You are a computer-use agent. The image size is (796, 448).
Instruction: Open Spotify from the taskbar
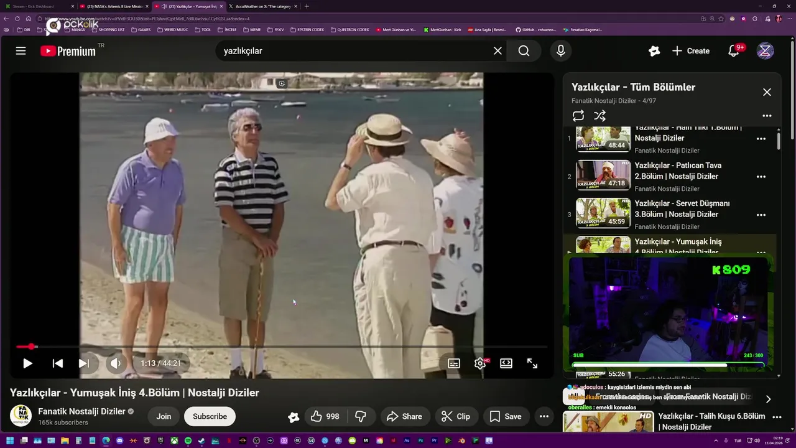click(188, 441)
